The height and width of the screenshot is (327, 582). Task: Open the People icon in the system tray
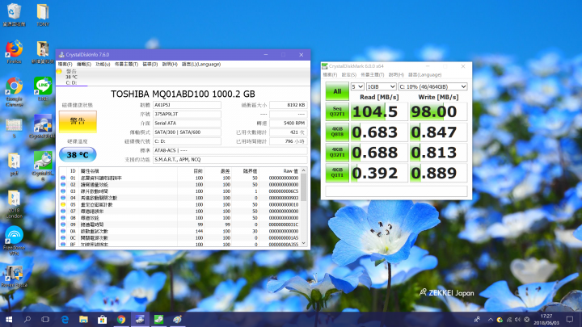click(x=477, y=319)
